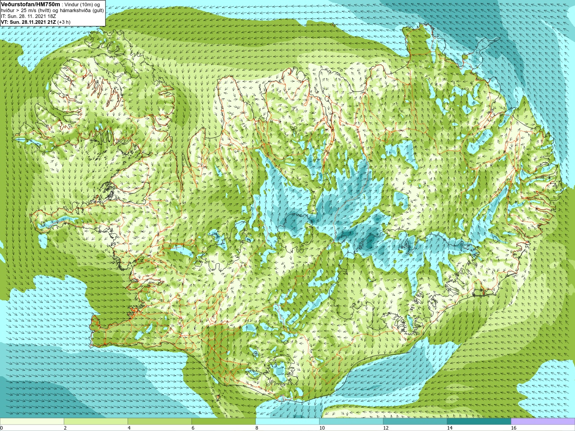Click the "16" scale label
575x431 pixels.
(x=513, y=428)
